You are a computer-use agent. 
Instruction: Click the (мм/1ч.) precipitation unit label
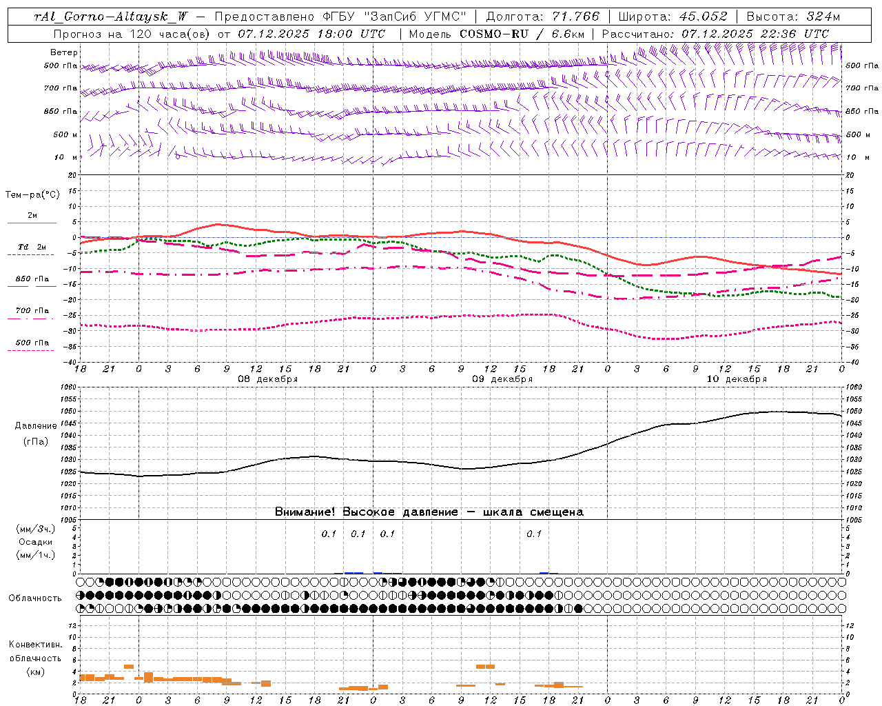coord(36,555)
